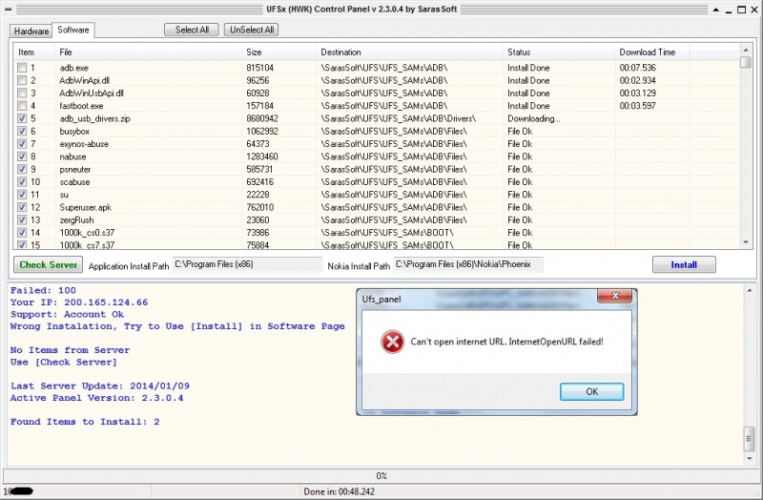Uncheck the adb_usb_drivers.zip item
Viewport: 763px width, 500px height.
[x=22, y=118]
